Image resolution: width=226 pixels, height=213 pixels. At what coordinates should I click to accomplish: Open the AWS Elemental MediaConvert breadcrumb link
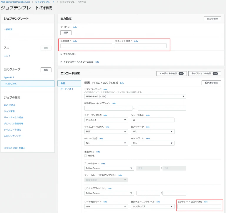tap(15, 2)
